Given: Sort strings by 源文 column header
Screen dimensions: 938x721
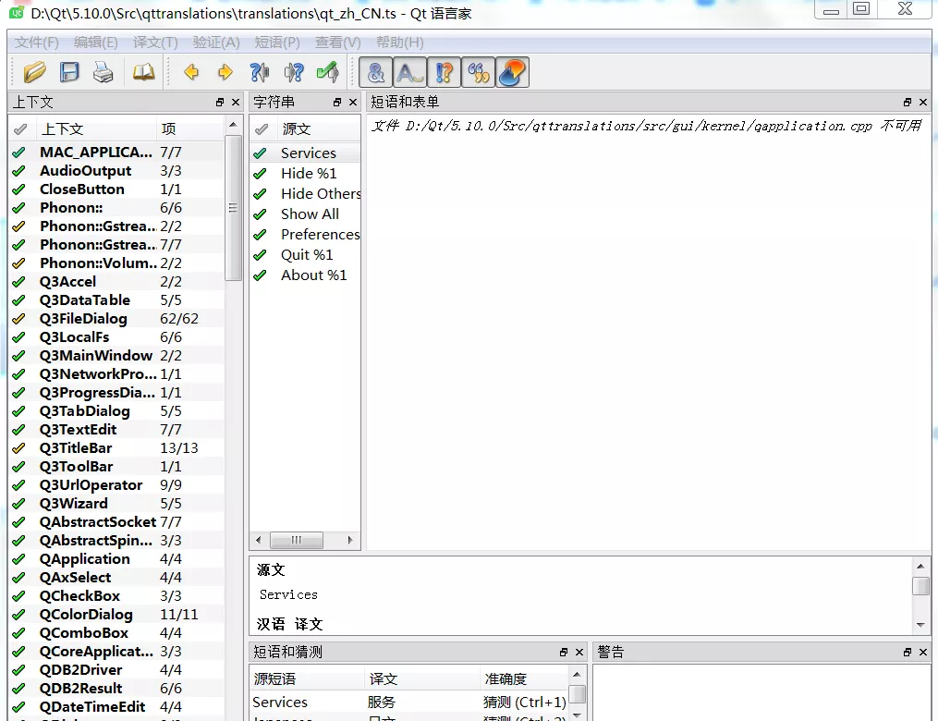Looking at the screenshot, I should 317,128.
